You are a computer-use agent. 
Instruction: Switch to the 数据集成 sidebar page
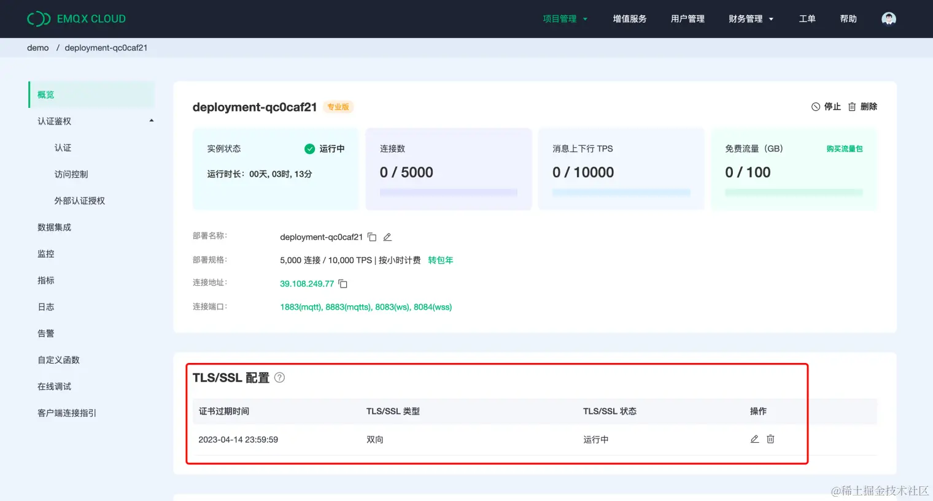54,227
